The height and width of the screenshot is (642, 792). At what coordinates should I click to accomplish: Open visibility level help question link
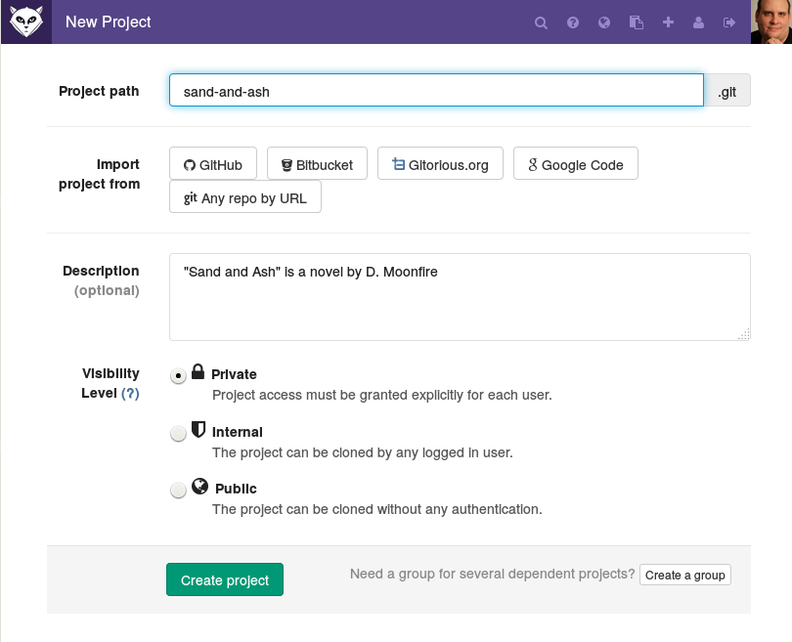click(x=130, y=393)
